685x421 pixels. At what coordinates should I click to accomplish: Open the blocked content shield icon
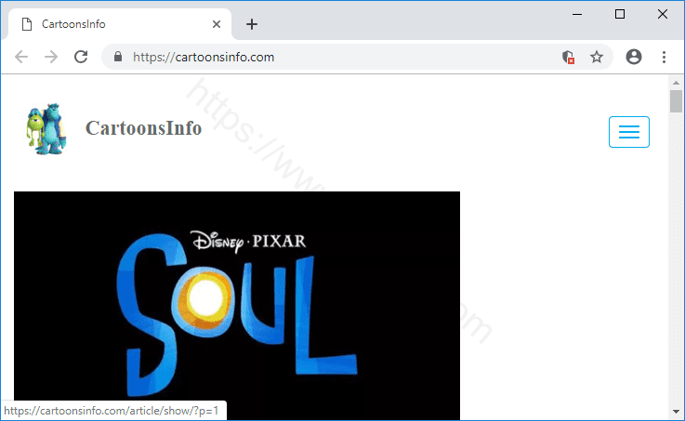pos(568,57)
